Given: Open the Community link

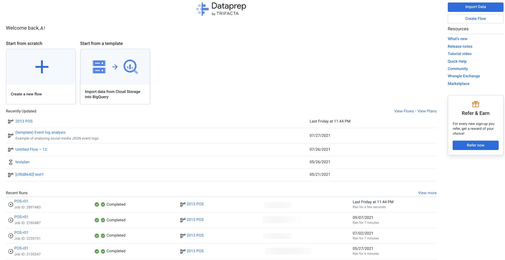Looking at the screenshot, I should point(458,69).
